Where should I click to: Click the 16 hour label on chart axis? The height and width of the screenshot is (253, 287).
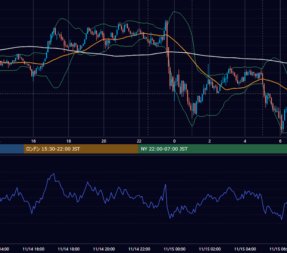[x=33, y=141]
